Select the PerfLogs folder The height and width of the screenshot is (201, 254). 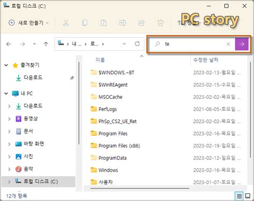(104, 109)
